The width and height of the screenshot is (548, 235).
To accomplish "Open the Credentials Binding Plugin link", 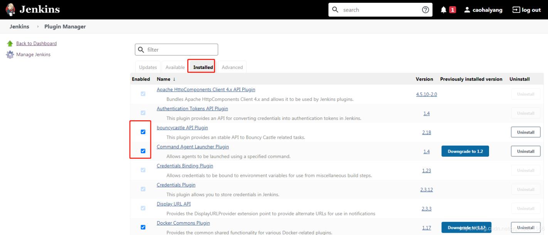I will point(185,166).
